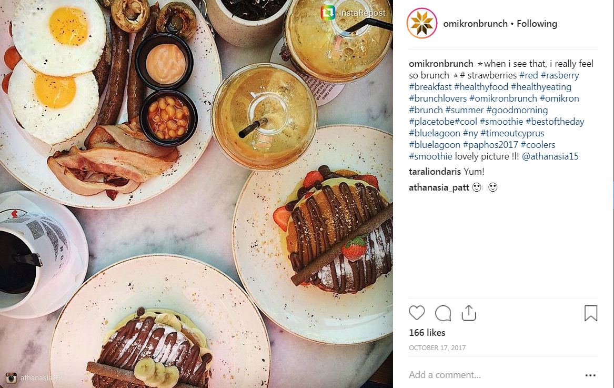614x388 pixels.
Task: Like the post with heart icon
Action: 417,313
